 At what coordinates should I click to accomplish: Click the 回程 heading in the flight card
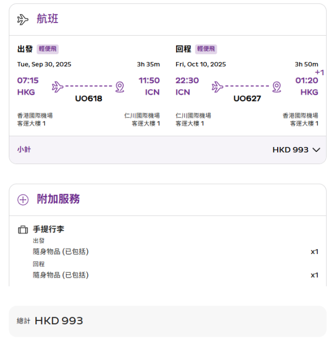pos(183,49)
